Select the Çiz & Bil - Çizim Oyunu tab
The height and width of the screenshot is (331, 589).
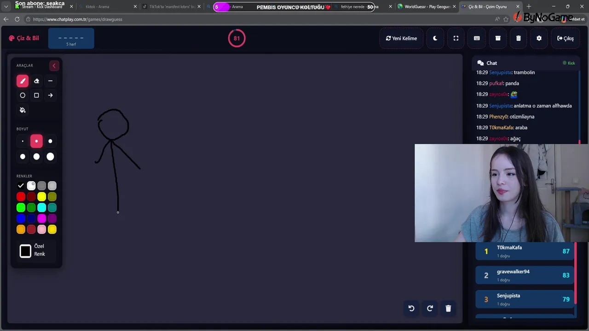(x=490, y=7)
